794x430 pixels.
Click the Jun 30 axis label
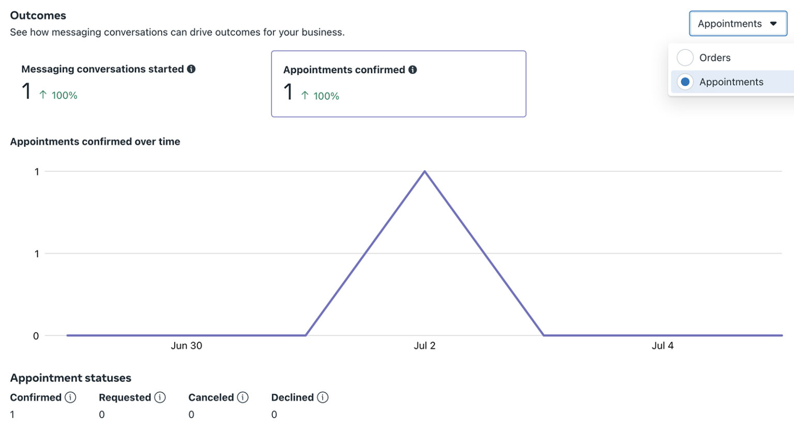click(186, 346)
